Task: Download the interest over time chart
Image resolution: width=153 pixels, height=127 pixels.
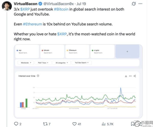Action: coord(126,76)
